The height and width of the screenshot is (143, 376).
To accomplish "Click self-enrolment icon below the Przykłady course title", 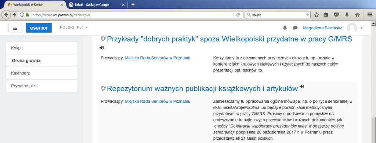I will point(102,48).
